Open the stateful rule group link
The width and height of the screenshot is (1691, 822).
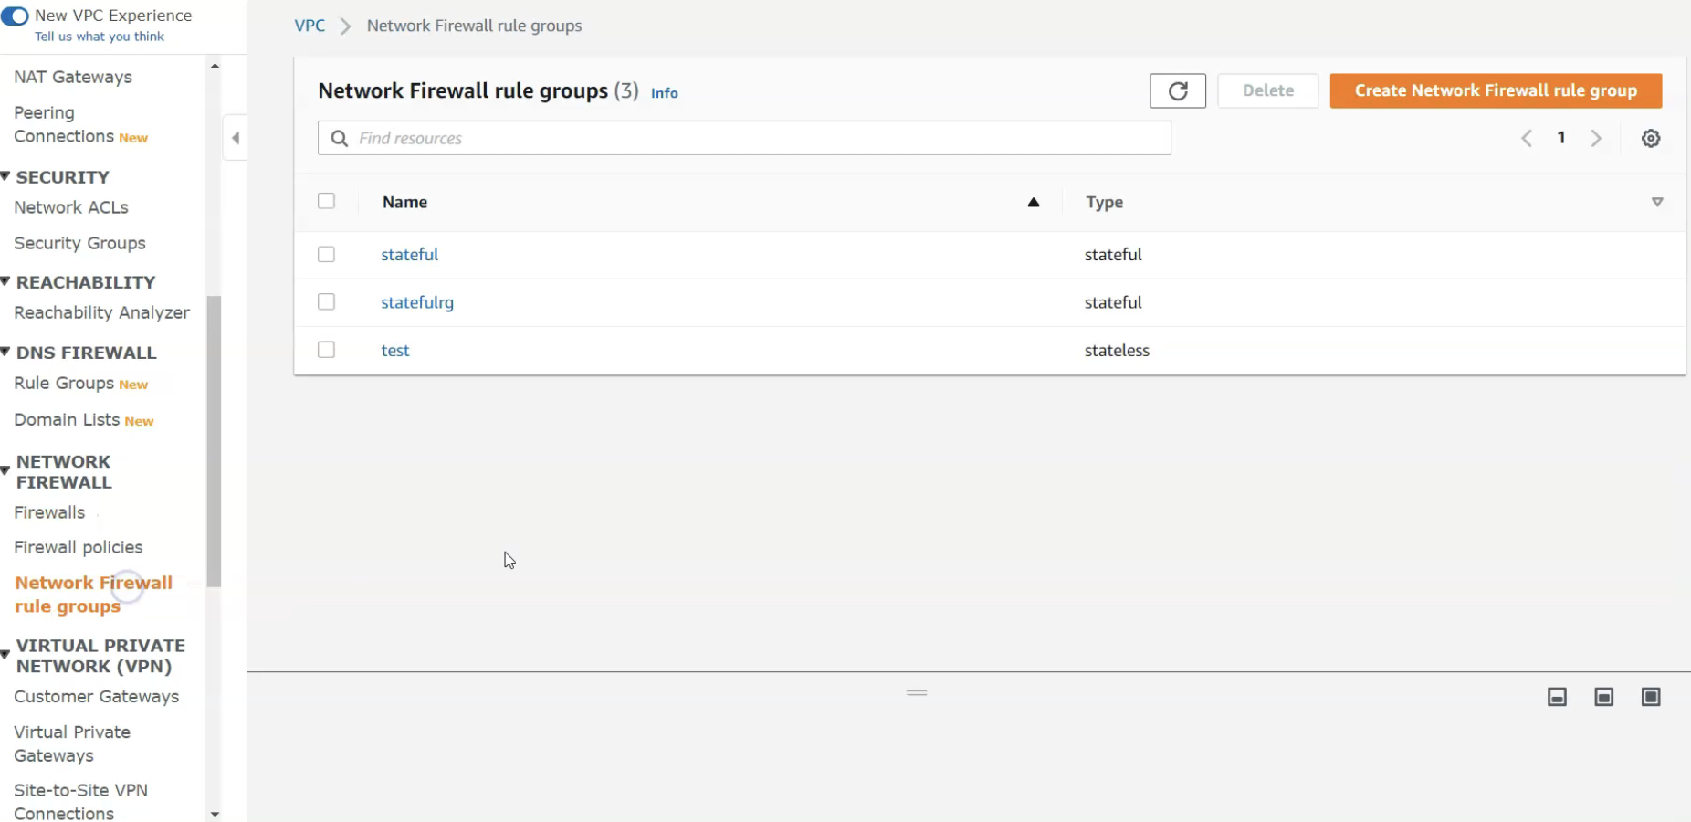click(410, 255)
